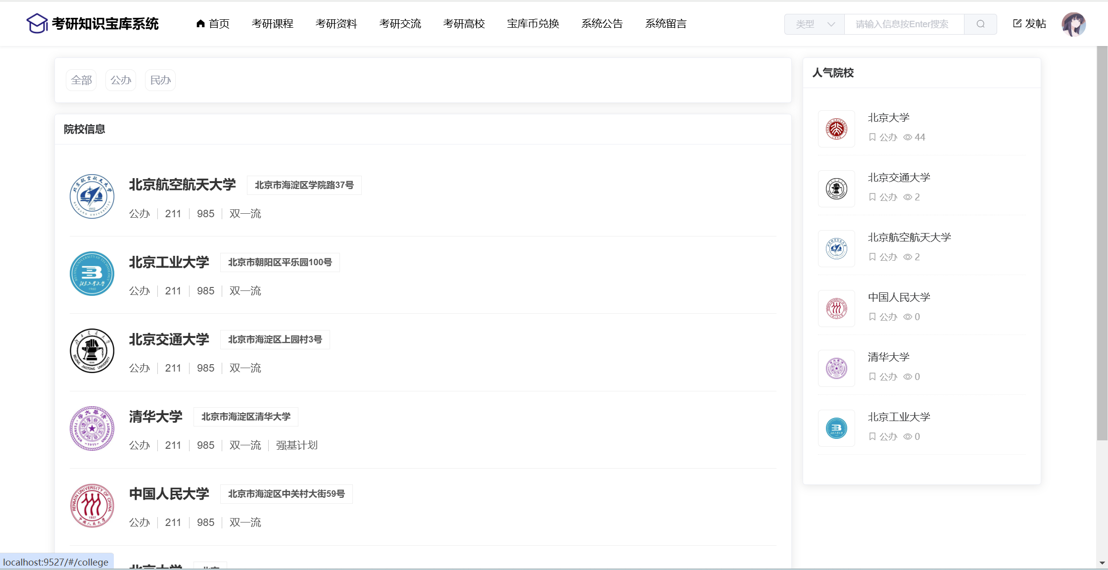Filter schools by 公办 tag
Viewport: 1108px width, 570px height.
(x=121, y=80)
